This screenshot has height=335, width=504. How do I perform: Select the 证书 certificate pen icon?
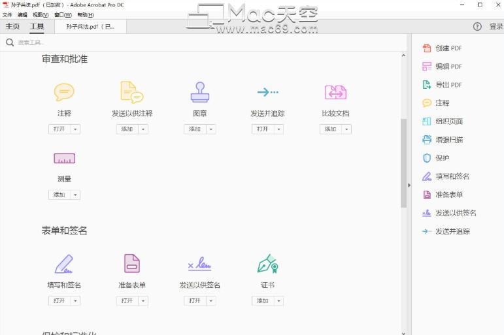pos(267,264)
